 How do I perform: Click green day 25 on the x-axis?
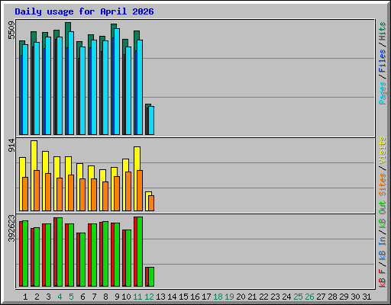tap(298, 297)
